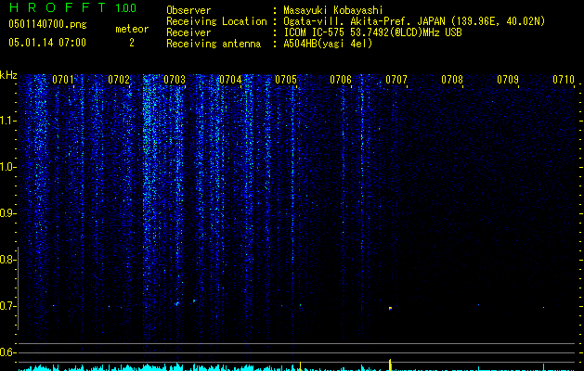
Task: Click the meteor echo dot near 0703
Action: [177, 304]
